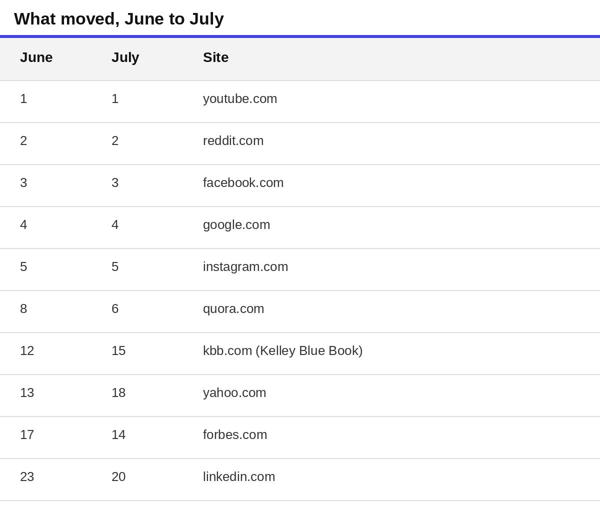The width and height of the screenshot is (600, 514).
Task: Click July rank 14 in forbes.com row
Action: click(118, 435)
